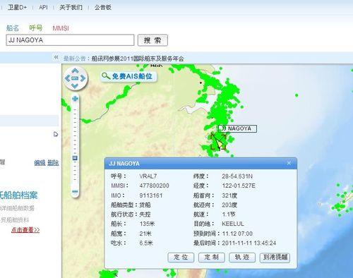The height and width of the screenshot is (278, 353).
Task: Click the 删除 link in sidebar
Action: [53, 163]
